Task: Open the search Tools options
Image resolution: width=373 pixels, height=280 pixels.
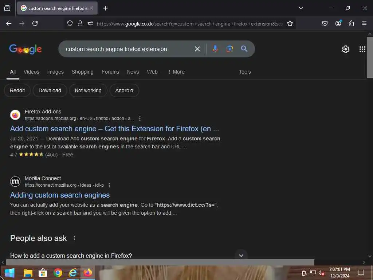Action: (x=245, y=72)
